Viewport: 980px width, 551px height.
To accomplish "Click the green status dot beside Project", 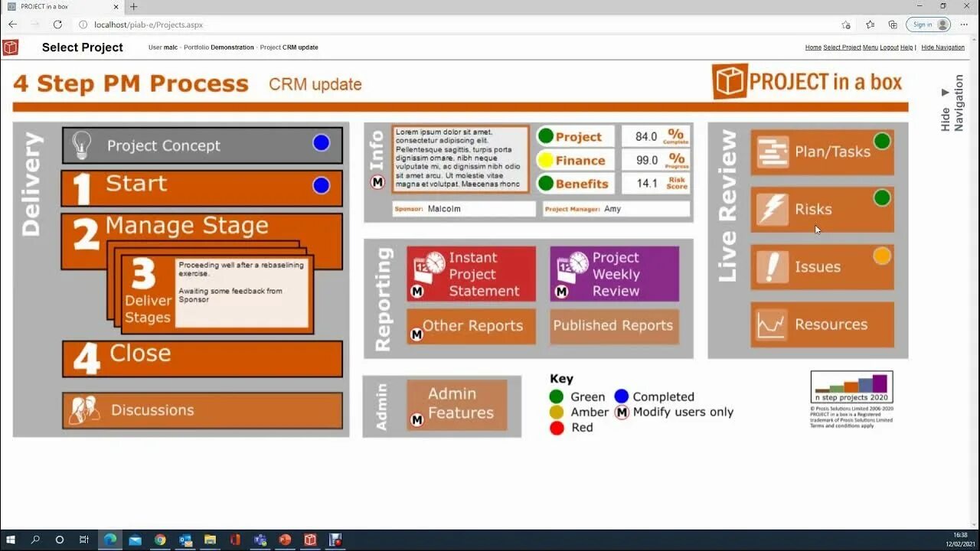I will tap(545, 136).
